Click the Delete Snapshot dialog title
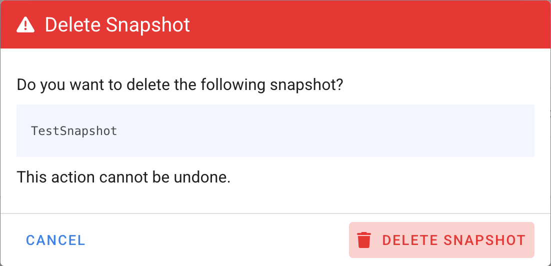 pyautogui.click(x=117, y=24)
